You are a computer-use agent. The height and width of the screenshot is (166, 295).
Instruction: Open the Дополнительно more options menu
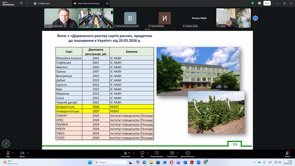click(x=187, y=153)
